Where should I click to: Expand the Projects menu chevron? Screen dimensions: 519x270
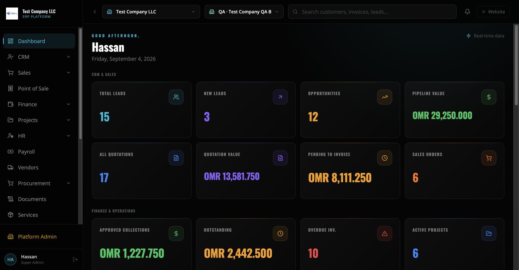[68, 120]
